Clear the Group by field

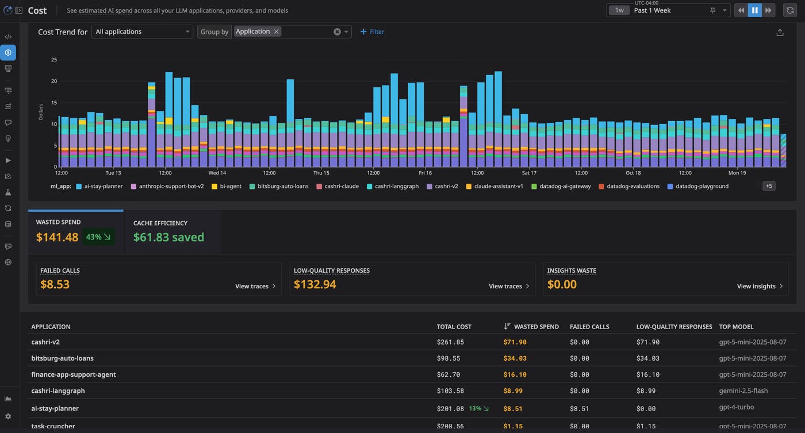(x=337, y=32)
